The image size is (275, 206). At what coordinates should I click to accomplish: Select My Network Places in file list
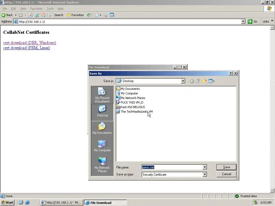131,98
